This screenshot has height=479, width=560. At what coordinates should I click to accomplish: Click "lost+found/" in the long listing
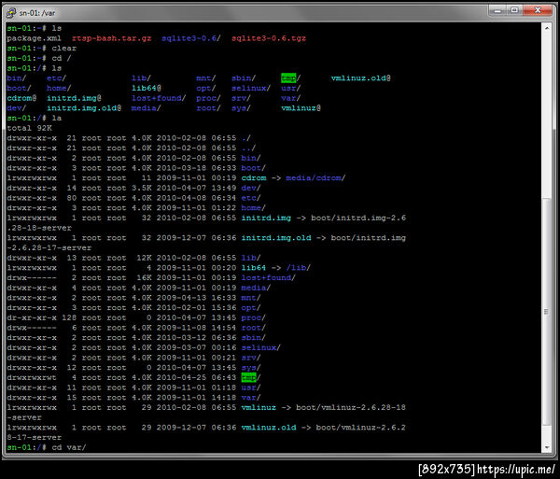(x=269, y=278)
